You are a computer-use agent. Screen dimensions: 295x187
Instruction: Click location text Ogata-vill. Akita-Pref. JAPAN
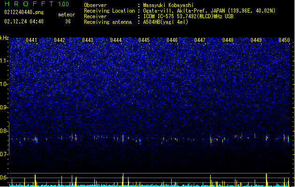[x=184, y=11]
